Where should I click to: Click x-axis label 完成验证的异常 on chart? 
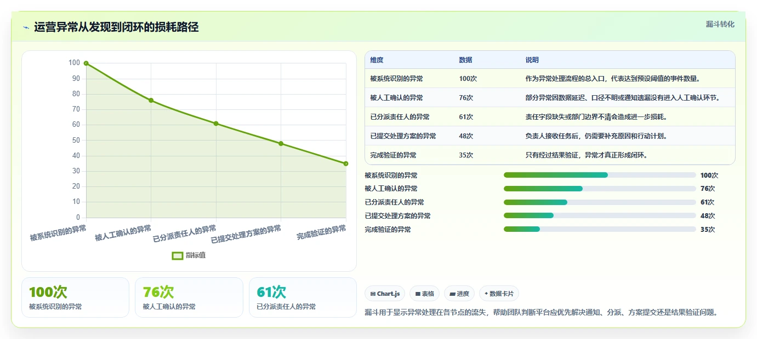321,233
